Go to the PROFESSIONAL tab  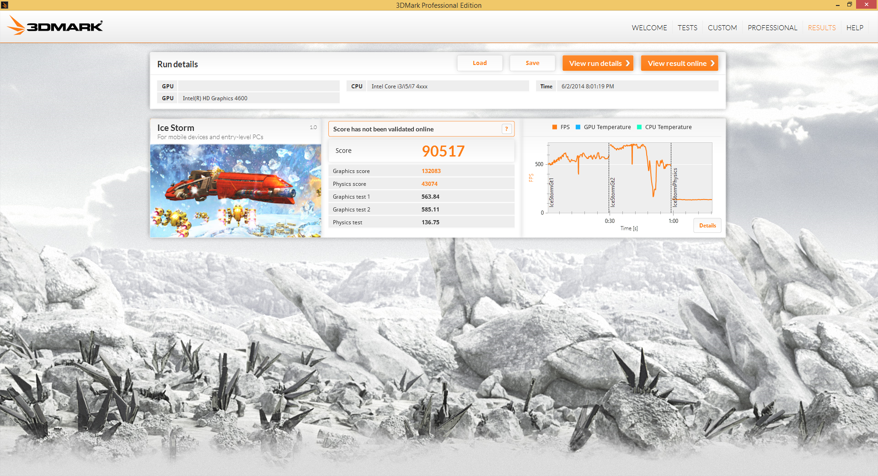772,28
